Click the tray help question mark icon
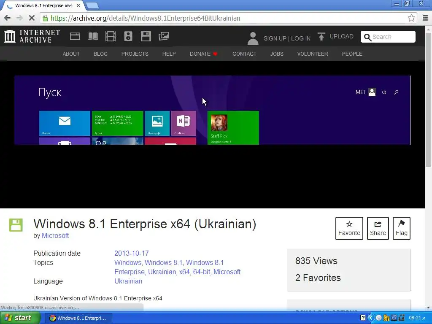432x324 pixels. coord(363,318)
